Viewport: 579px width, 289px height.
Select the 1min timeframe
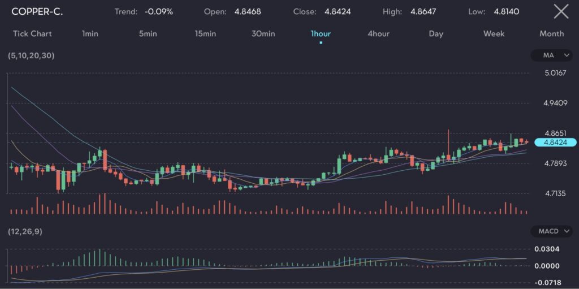point(90,34)
